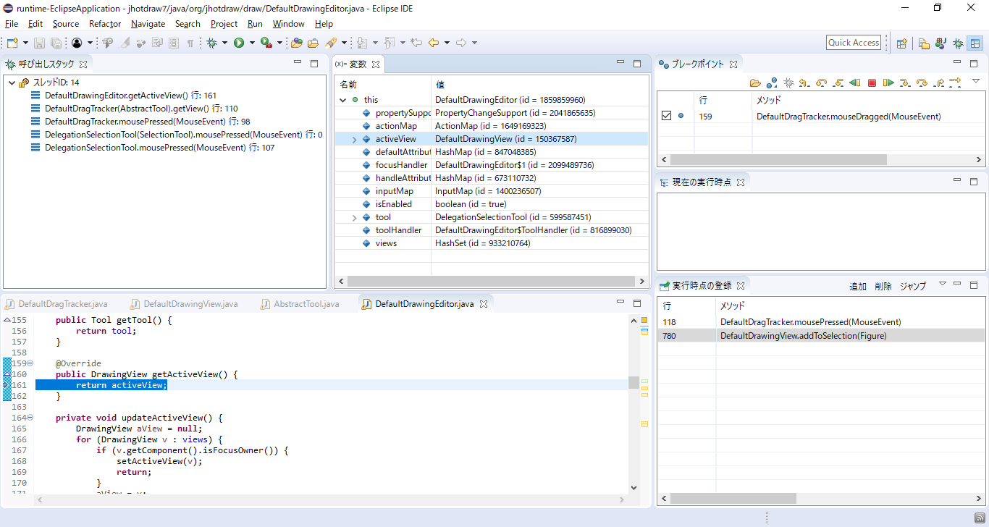The image size is (989, 527).
Task: Click the green Run button in toolbar
Action: pos(238,43)
